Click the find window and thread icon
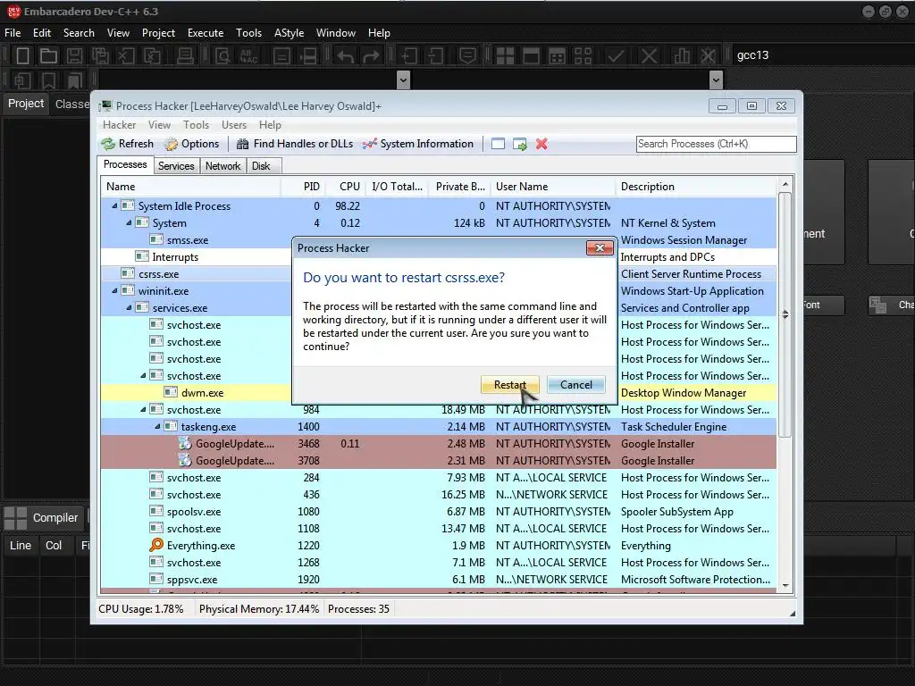The height and width of the screenshot is (686, 915). click(519, 144)
